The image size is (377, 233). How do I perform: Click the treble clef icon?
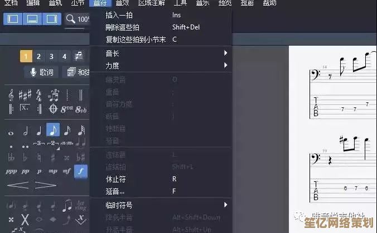coord(11,95)
